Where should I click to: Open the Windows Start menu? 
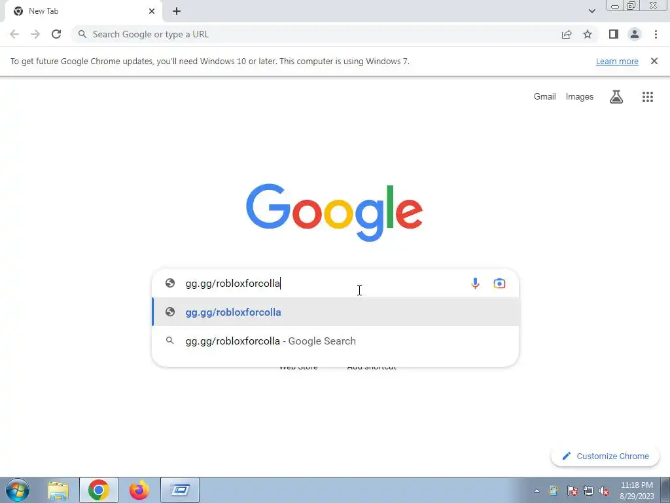(x=18, y=490)
